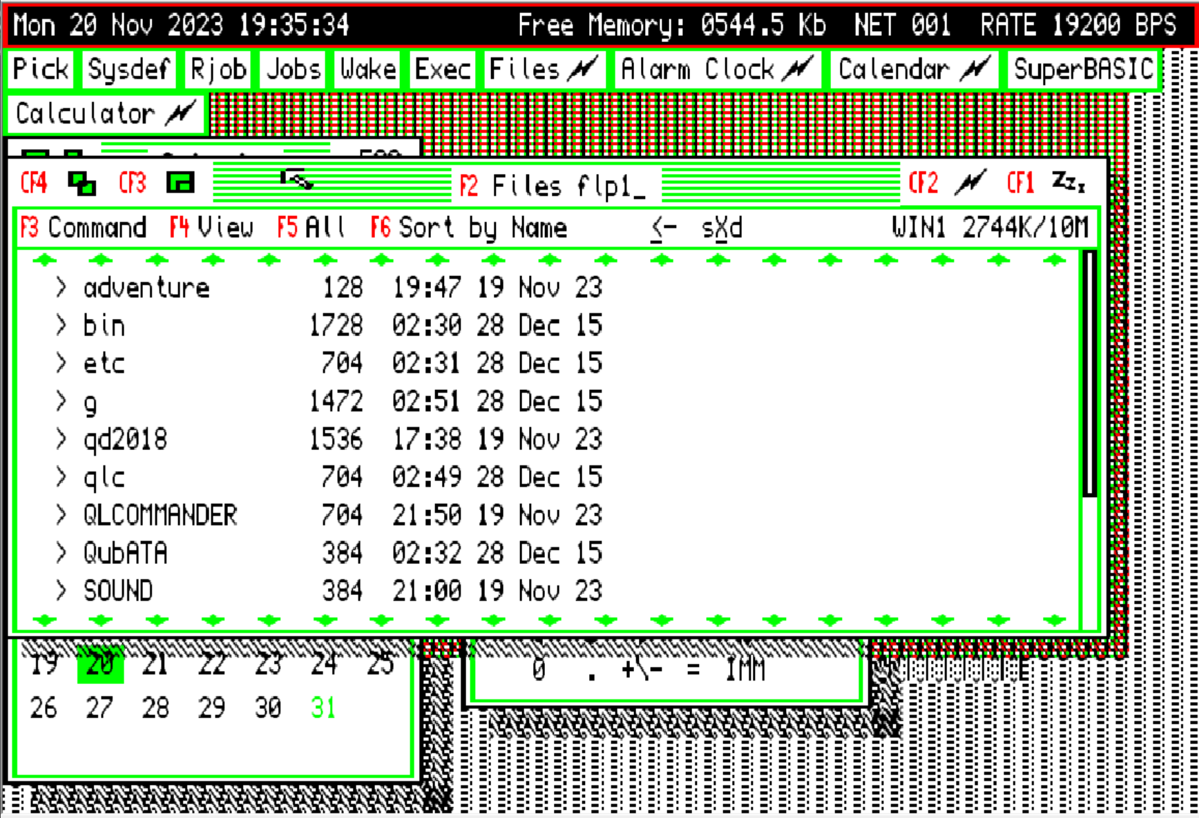This screenshot has width=1199, height=818.
Task: Open the F3 Command menu
Action: [84, 228]
